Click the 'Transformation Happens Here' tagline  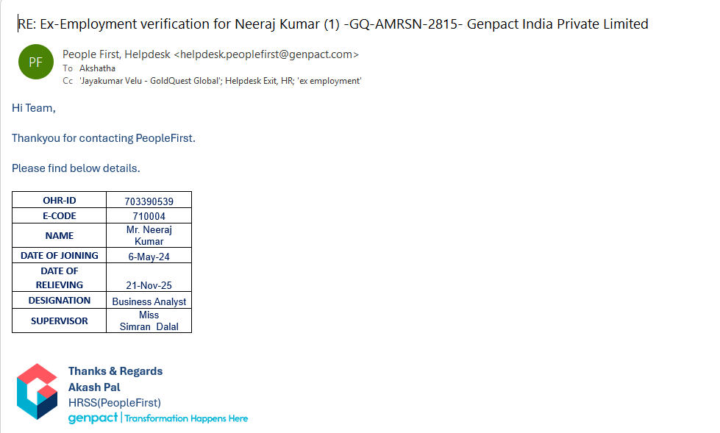[186, 418]
